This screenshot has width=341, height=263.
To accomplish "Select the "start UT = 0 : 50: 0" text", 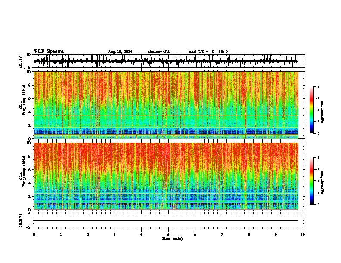I will (208, 52).
